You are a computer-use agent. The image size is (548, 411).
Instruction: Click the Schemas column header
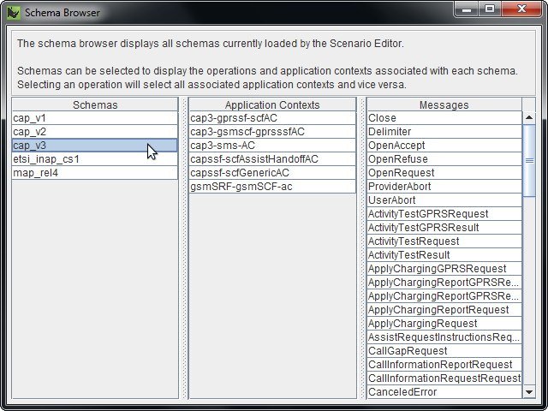pyautogui.click(x=95, y=104)
